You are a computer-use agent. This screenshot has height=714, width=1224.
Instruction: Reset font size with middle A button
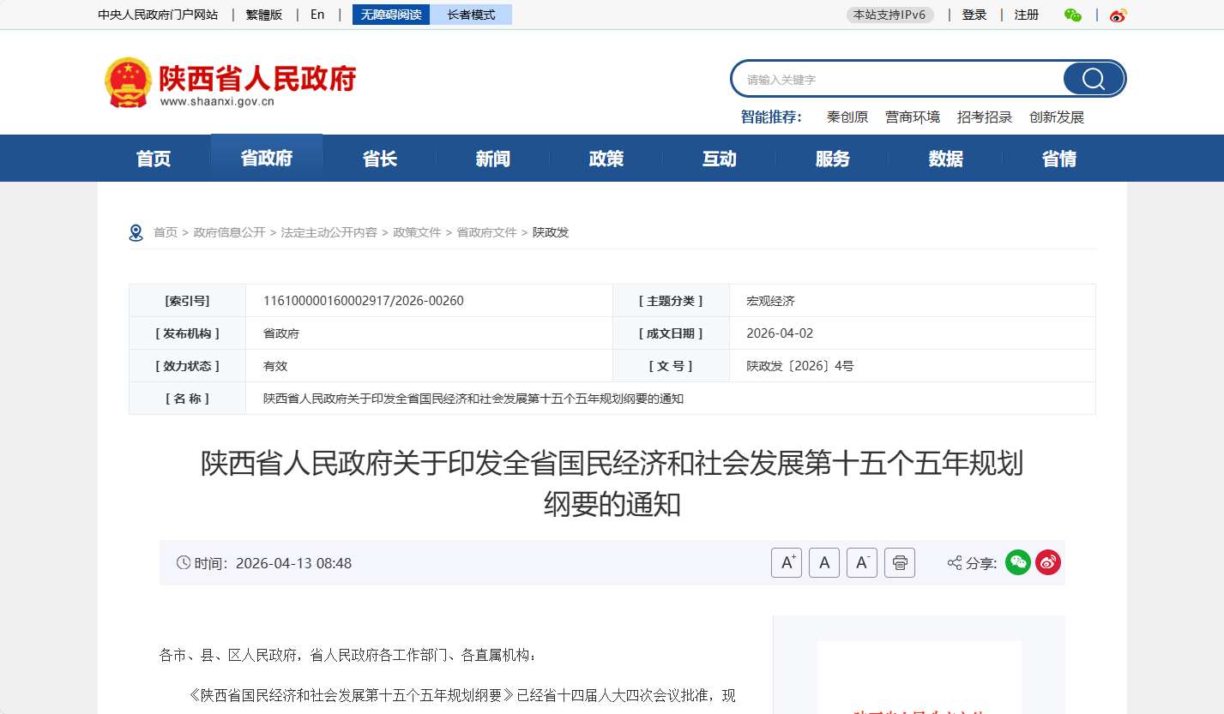pos(824,563)
